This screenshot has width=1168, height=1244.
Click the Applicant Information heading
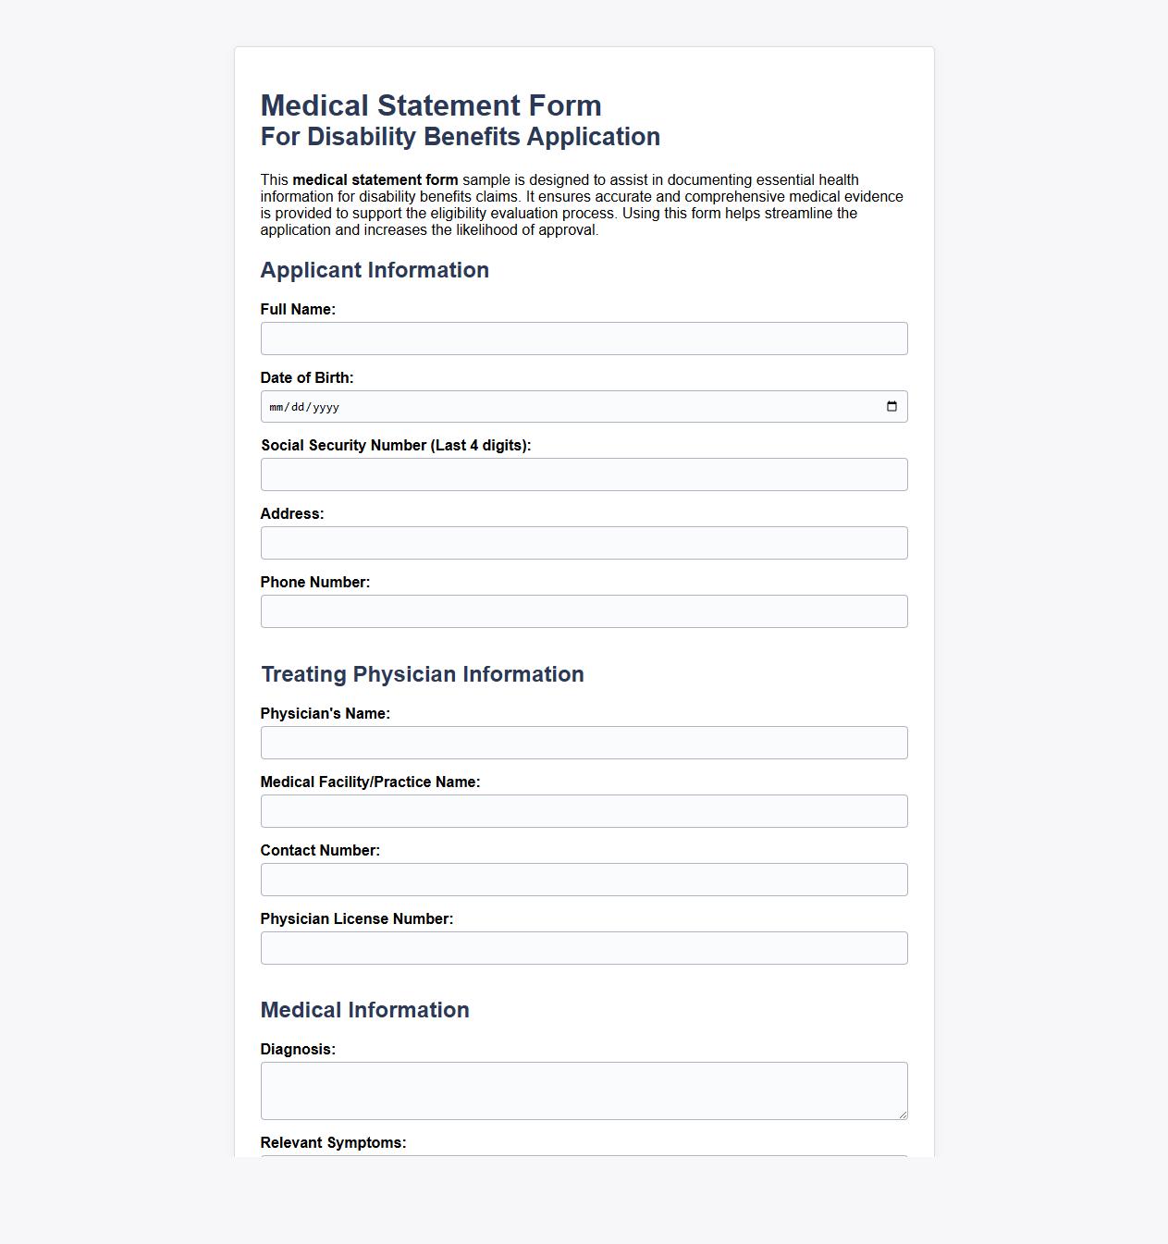(x=375, y=269)
